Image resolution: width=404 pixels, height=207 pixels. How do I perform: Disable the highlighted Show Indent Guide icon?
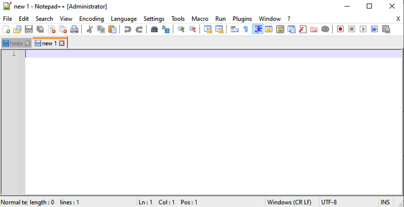point(257,29)
